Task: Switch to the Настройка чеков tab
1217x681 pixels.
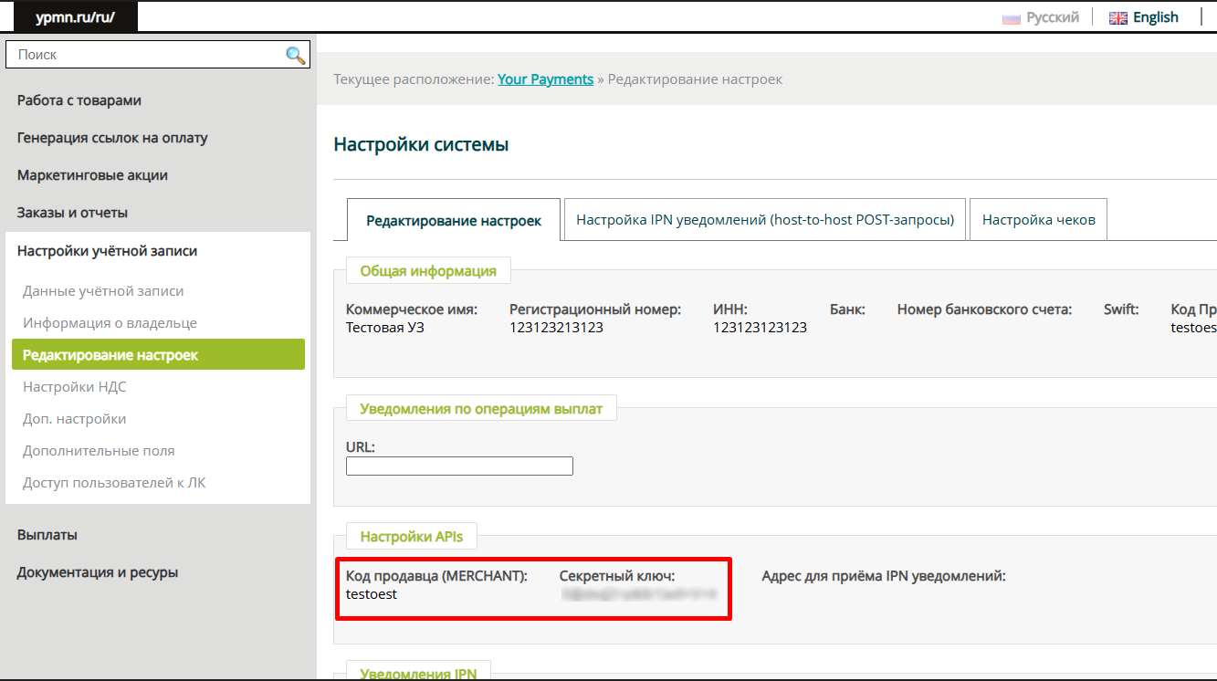Action: point(1038,220)
